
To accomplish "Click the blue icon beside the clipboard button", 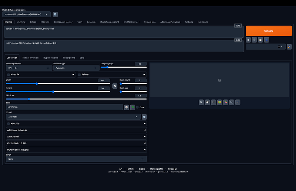I will pyautogui.click(x=266, y=40).
